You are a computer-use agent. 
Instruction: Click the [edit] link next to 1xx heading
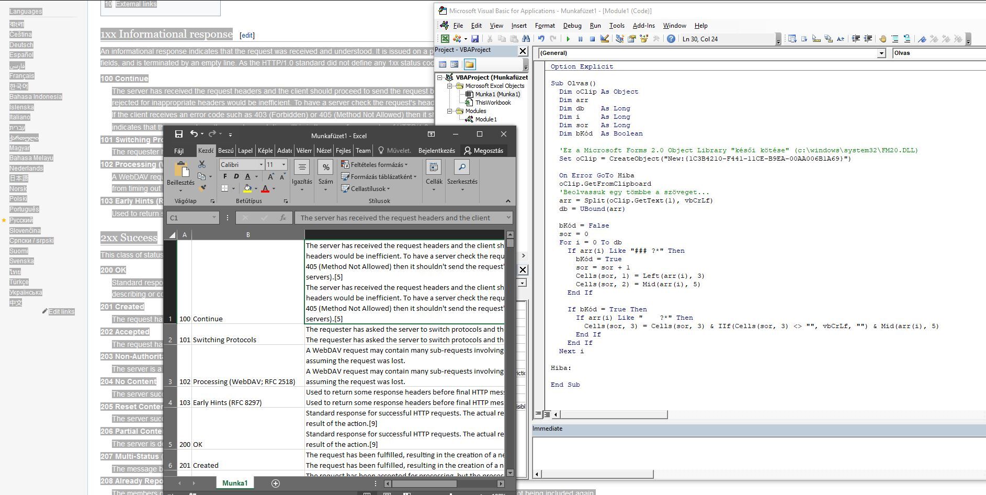click(247, 35)
